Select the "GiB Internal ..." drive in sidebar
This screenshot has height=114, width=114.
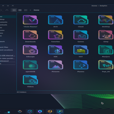(8, 56)
